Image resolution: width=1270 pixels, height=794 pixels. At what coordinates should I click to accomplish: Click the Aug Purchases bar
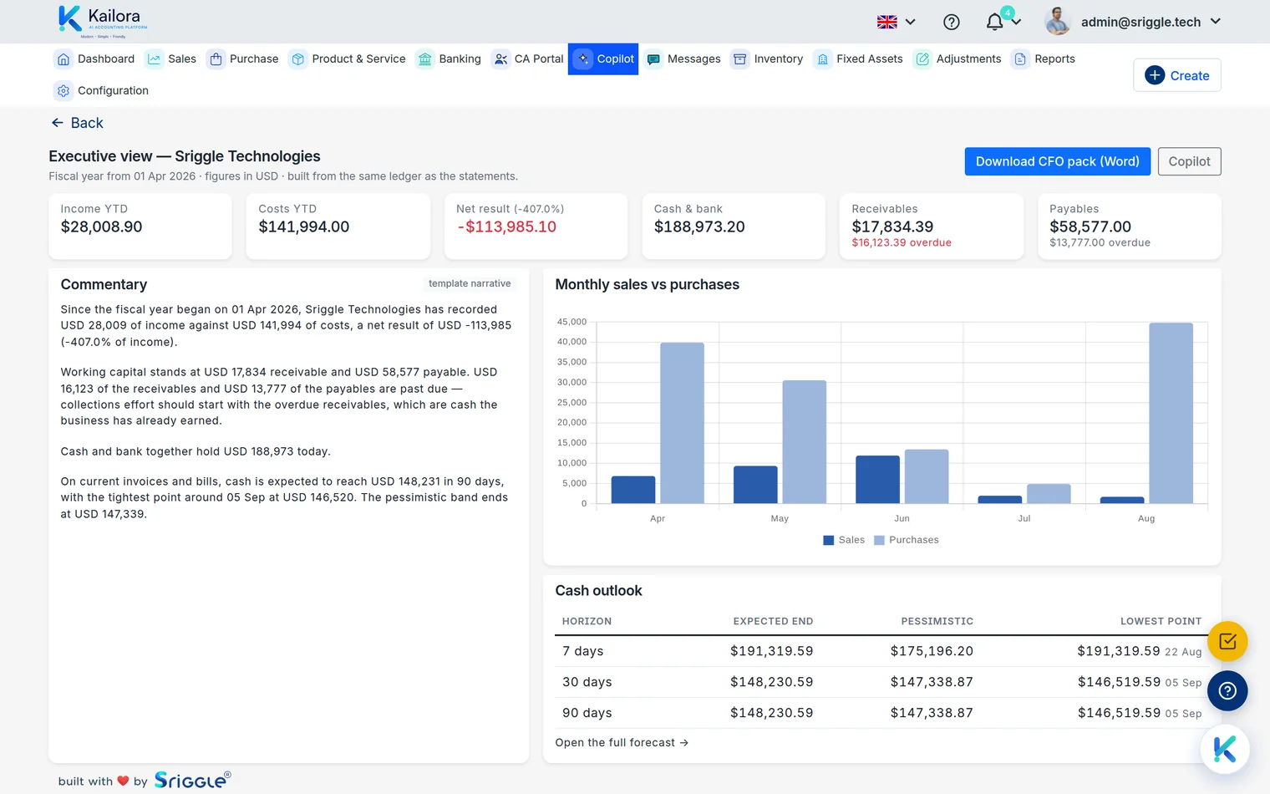pyautogui.click(x=1171, y=413)
